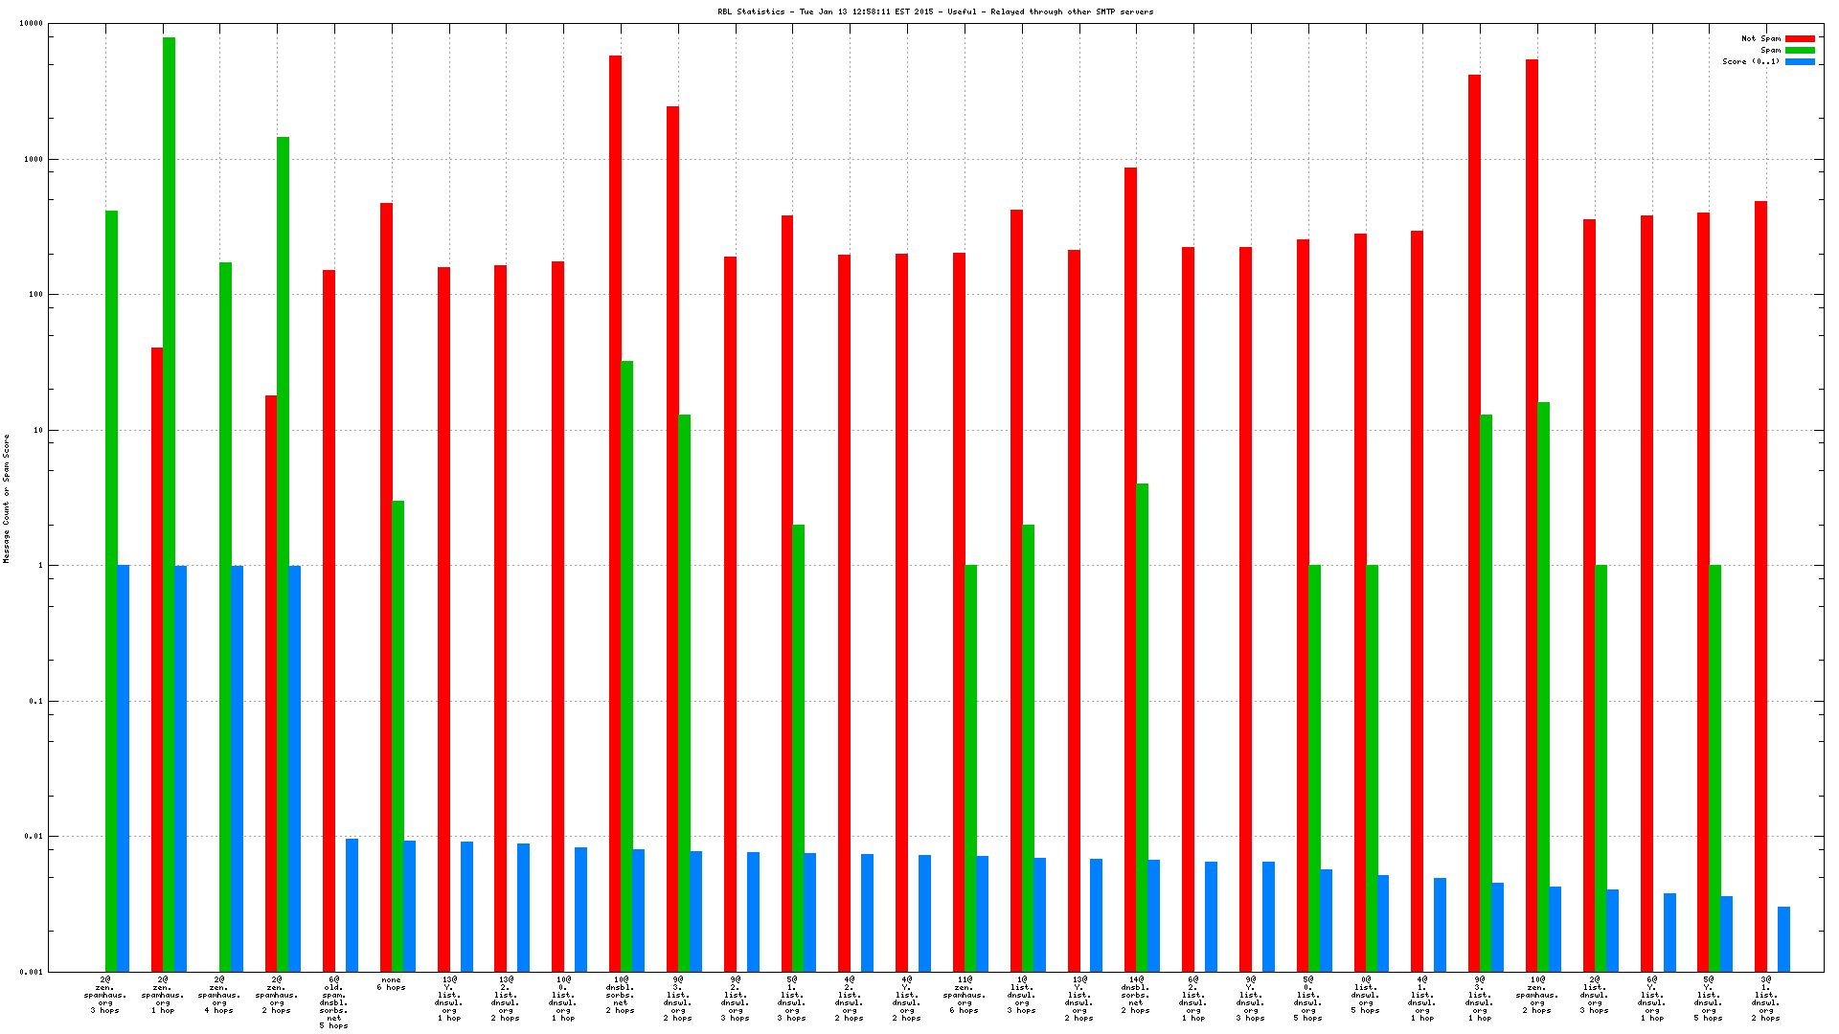Click the green Spam legend swatch

pyautogui.click(x=1800, y=51)
